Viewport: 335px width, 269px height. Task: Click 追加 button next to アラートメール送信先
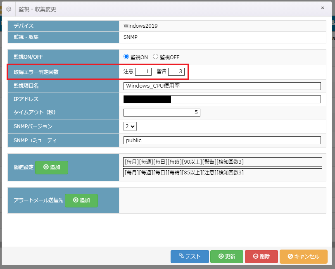click(x=81, y=200)
